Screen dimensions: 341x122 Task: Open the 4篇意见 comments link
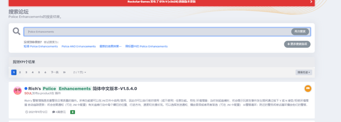[59, 112]
